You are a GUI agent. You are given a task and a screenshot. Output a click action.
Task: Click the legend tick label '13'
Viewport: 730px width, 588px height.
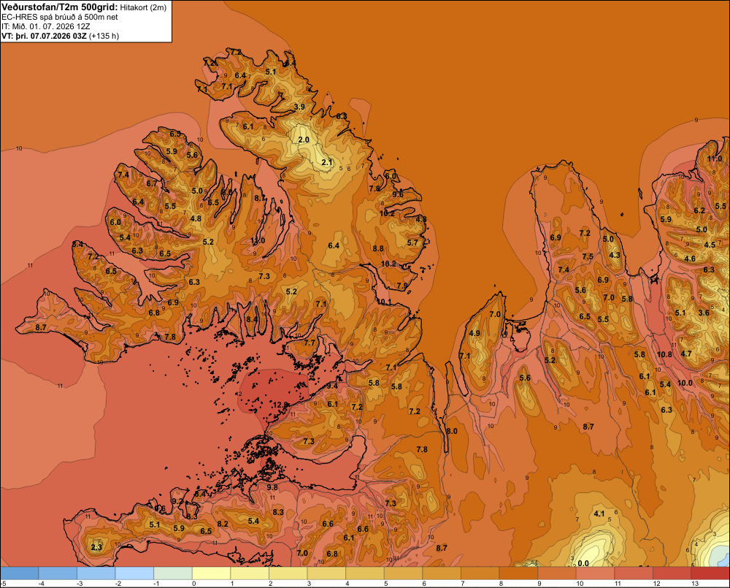(x=695, y=584)
